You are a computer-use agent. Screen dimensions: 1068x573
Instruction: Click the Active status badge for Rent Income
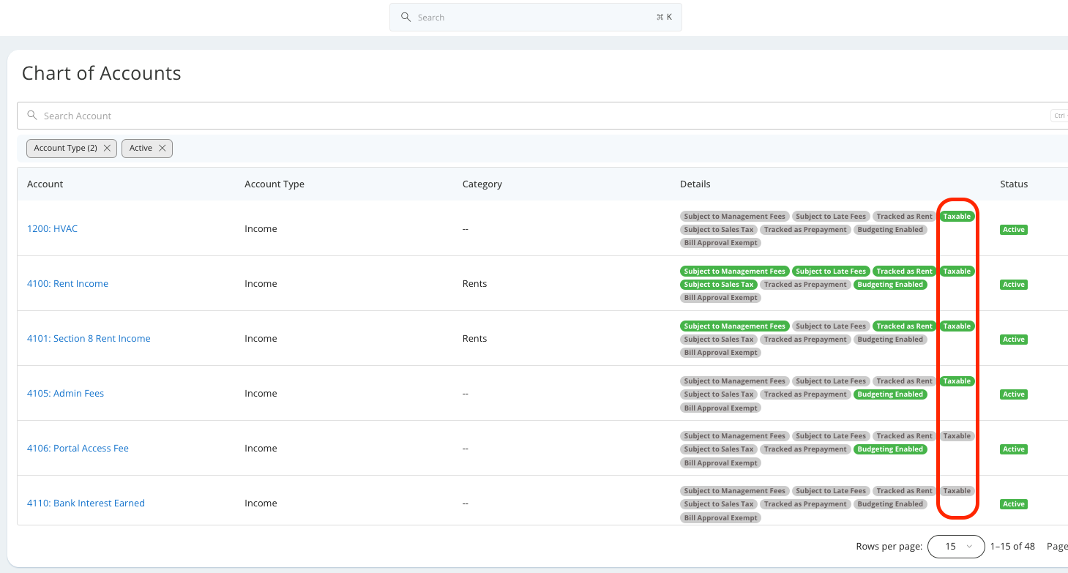tap(1013, 284)
